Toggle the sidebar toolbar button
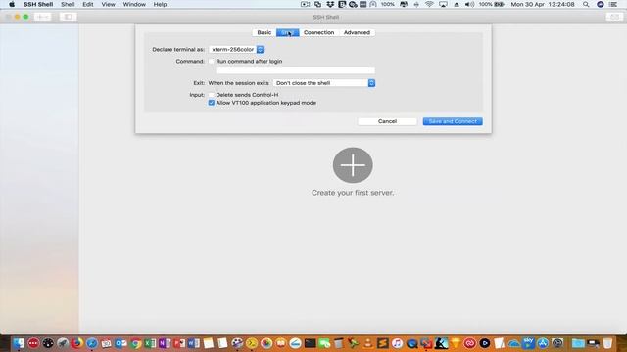Image resolution: width=627 pixels, height=352 pixels. tap(68, 17)
